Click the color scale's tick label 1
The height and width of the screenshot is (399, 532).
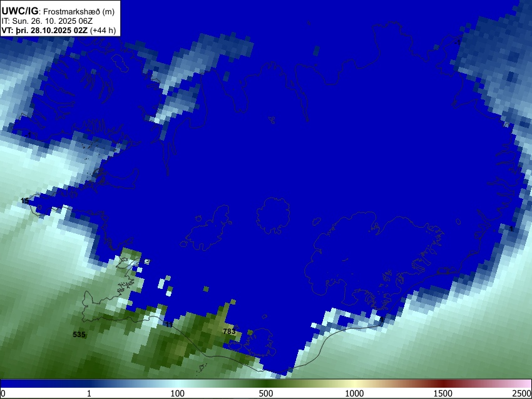pyautogui.click(x=89, y=393)
